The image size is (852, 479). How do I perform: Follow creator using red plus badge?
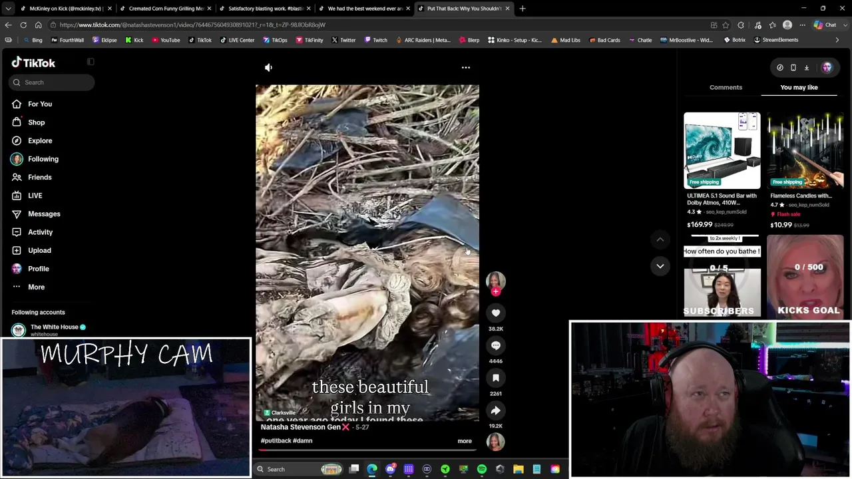[x=495, y=291]
